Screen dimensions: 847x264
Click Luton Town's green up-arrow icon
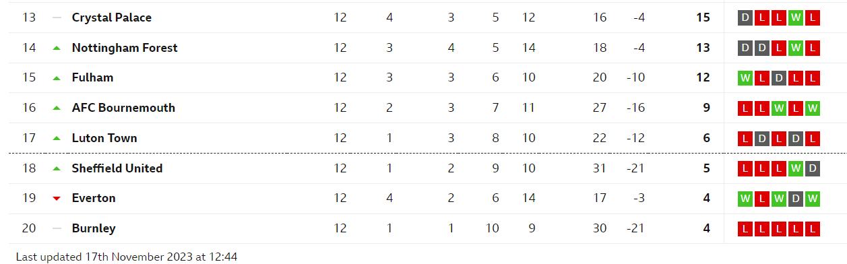57,138
